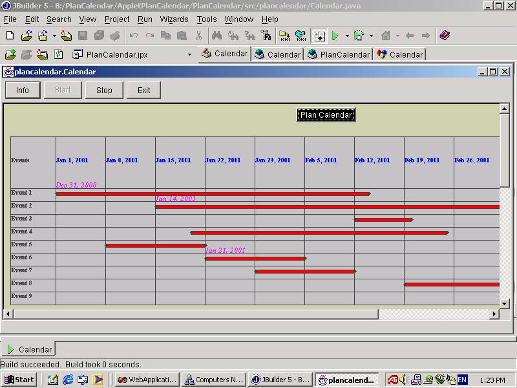517x388 pixels.
Task: Open the Wizards menu
Action: pyautogui.click(x=174, y=19)
